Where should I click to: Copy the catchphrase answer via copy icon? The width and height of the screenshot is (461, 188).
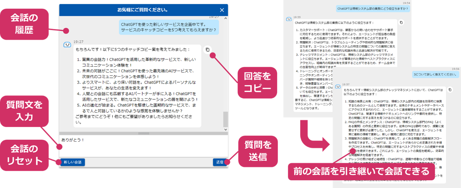(x=208, y=49)
